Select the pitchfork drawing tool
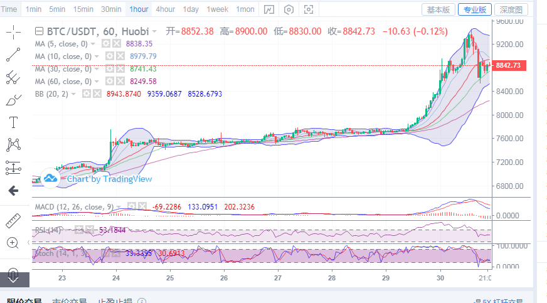 (x=13, y=77)
